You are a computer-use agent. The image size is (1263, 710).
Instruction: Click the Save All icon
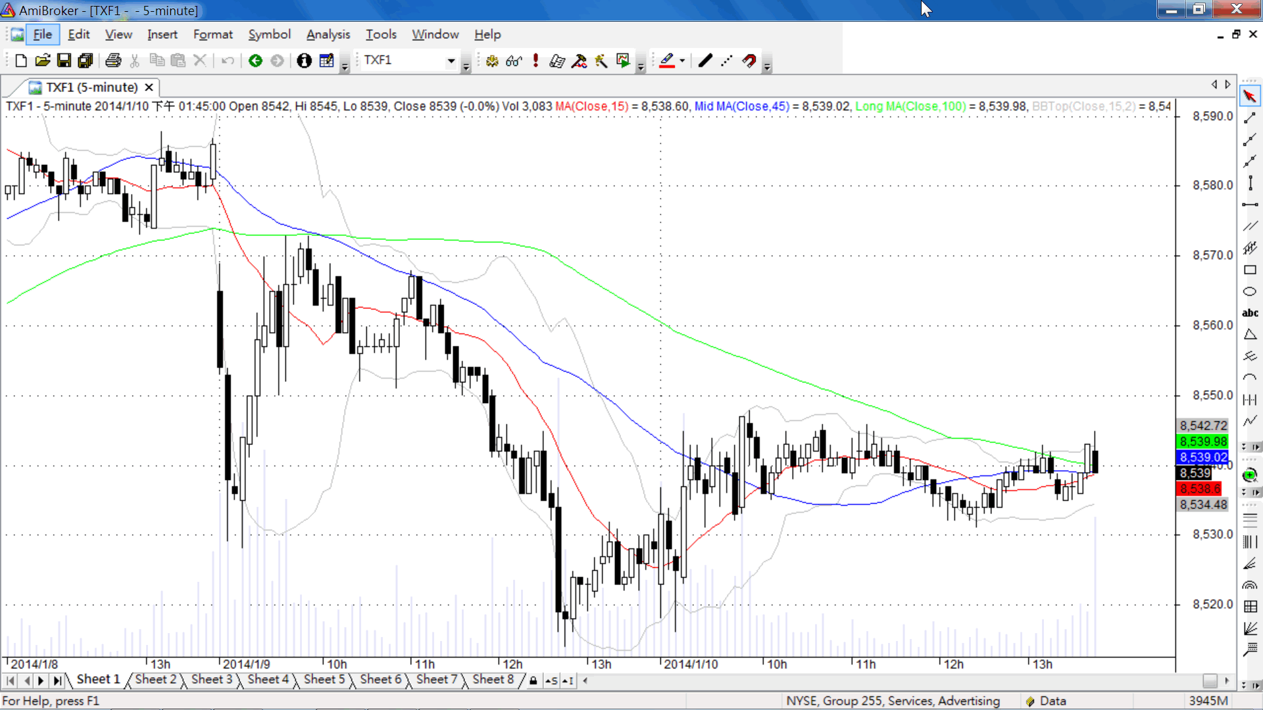click(x=86, y=60)
